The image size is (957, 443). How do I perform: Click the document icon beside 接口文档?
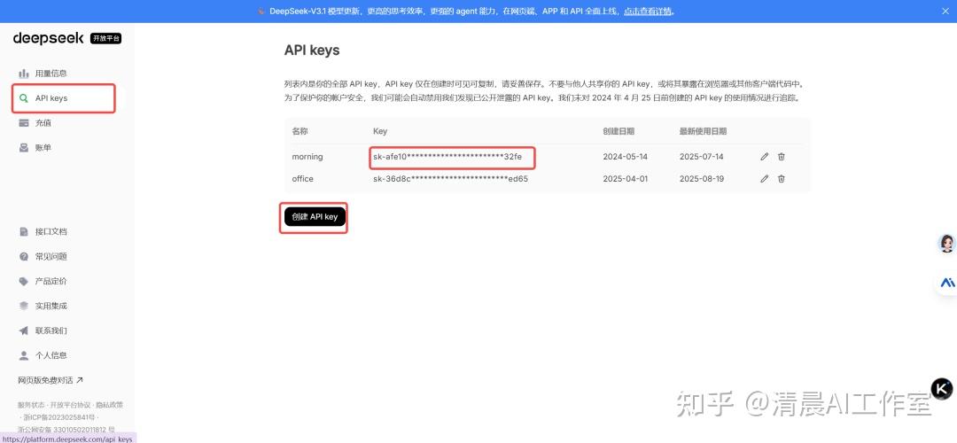pos(24,232)
